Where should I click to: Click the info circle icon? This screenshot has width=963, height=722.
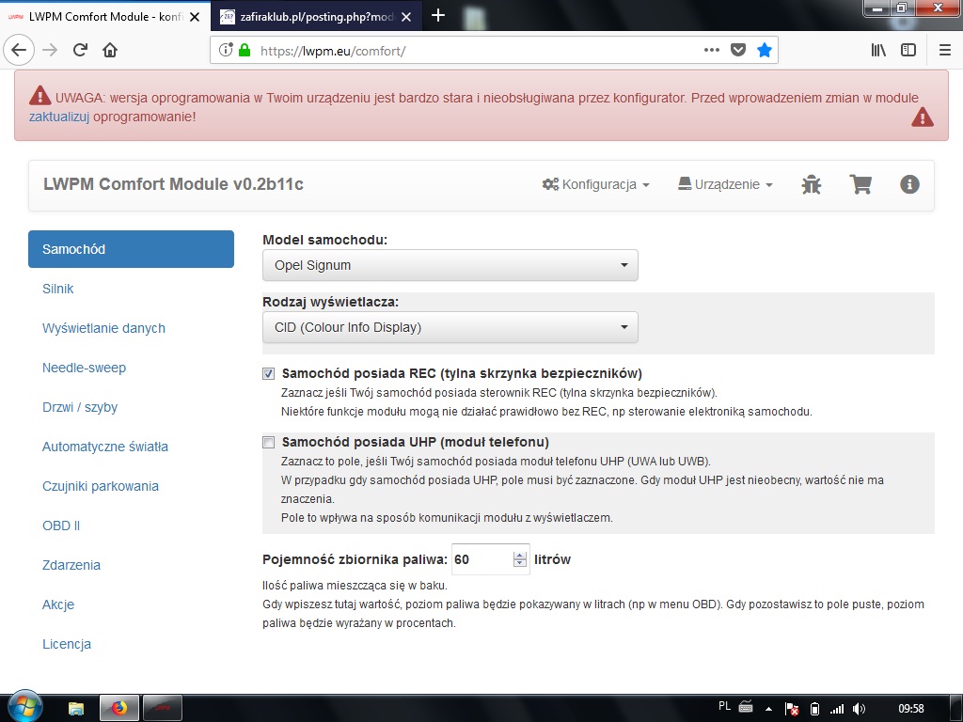(908, 185)
